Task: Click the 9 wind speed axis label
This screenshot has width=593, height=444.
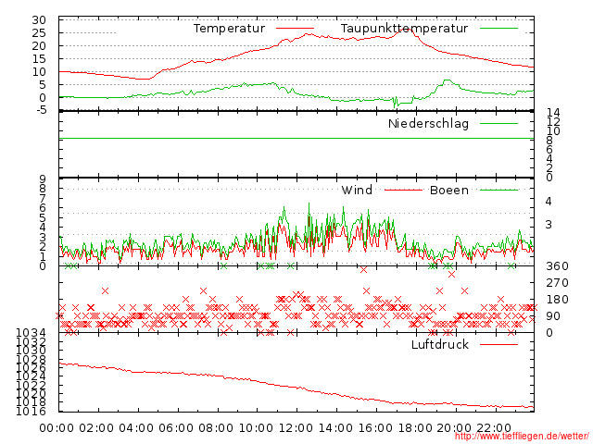Action: pos(43,179)
